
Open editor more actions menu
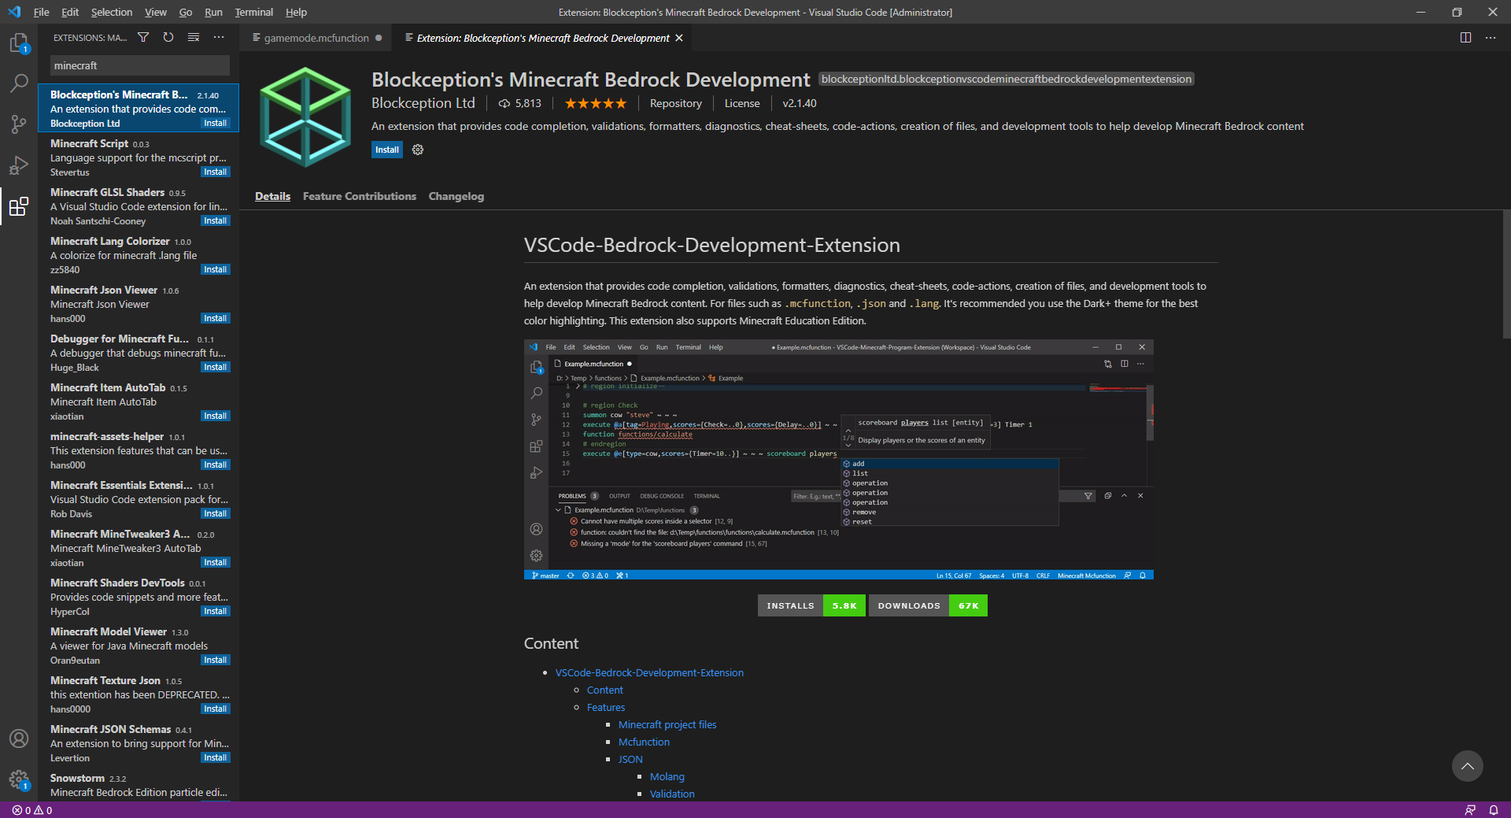click(x=1491, y=37)
